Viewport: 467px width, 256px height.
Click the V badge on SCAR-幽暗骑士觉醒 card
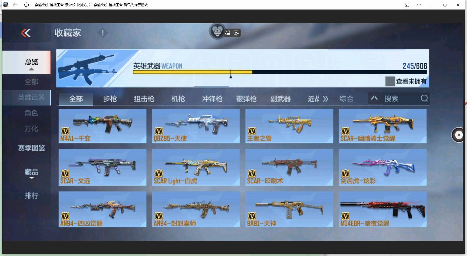pyautogui.click(x=345, y=131)
